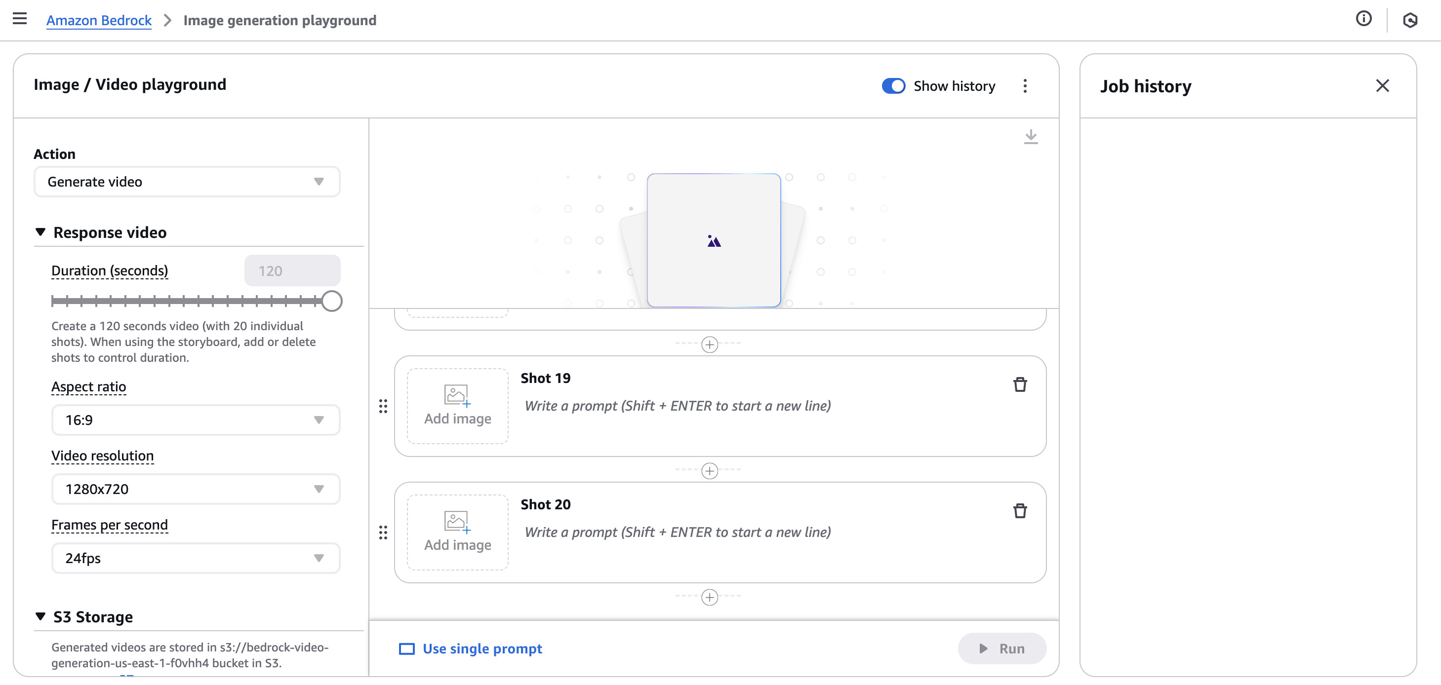The image size is (1441, 685).
Task: Go to the Amazon Bedrock breadcrumb link
Action: (x=98, y=20)
